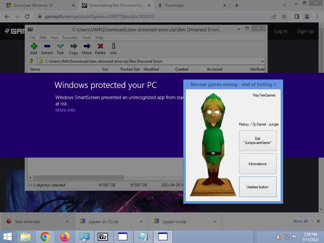Click 7-Zip horizontal scrollbar thumb
324x243 pixels.
coord(79,178)
